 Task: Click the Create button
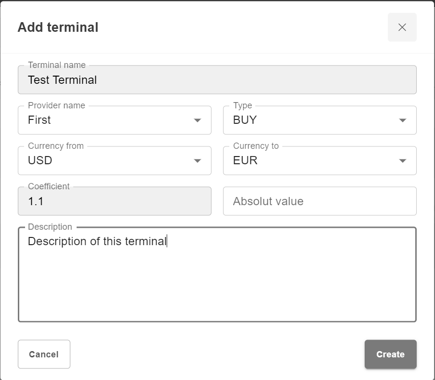390,354
